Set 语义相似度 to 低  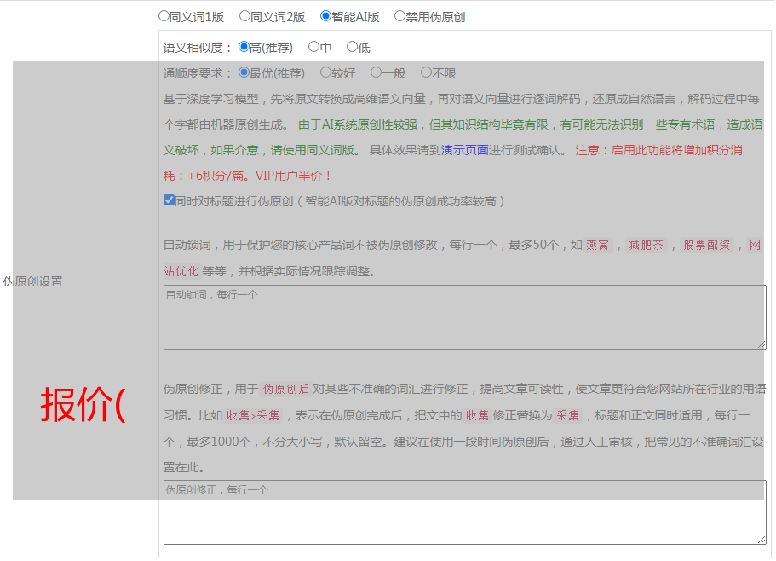pyautogui.click(x=352, y=48)
